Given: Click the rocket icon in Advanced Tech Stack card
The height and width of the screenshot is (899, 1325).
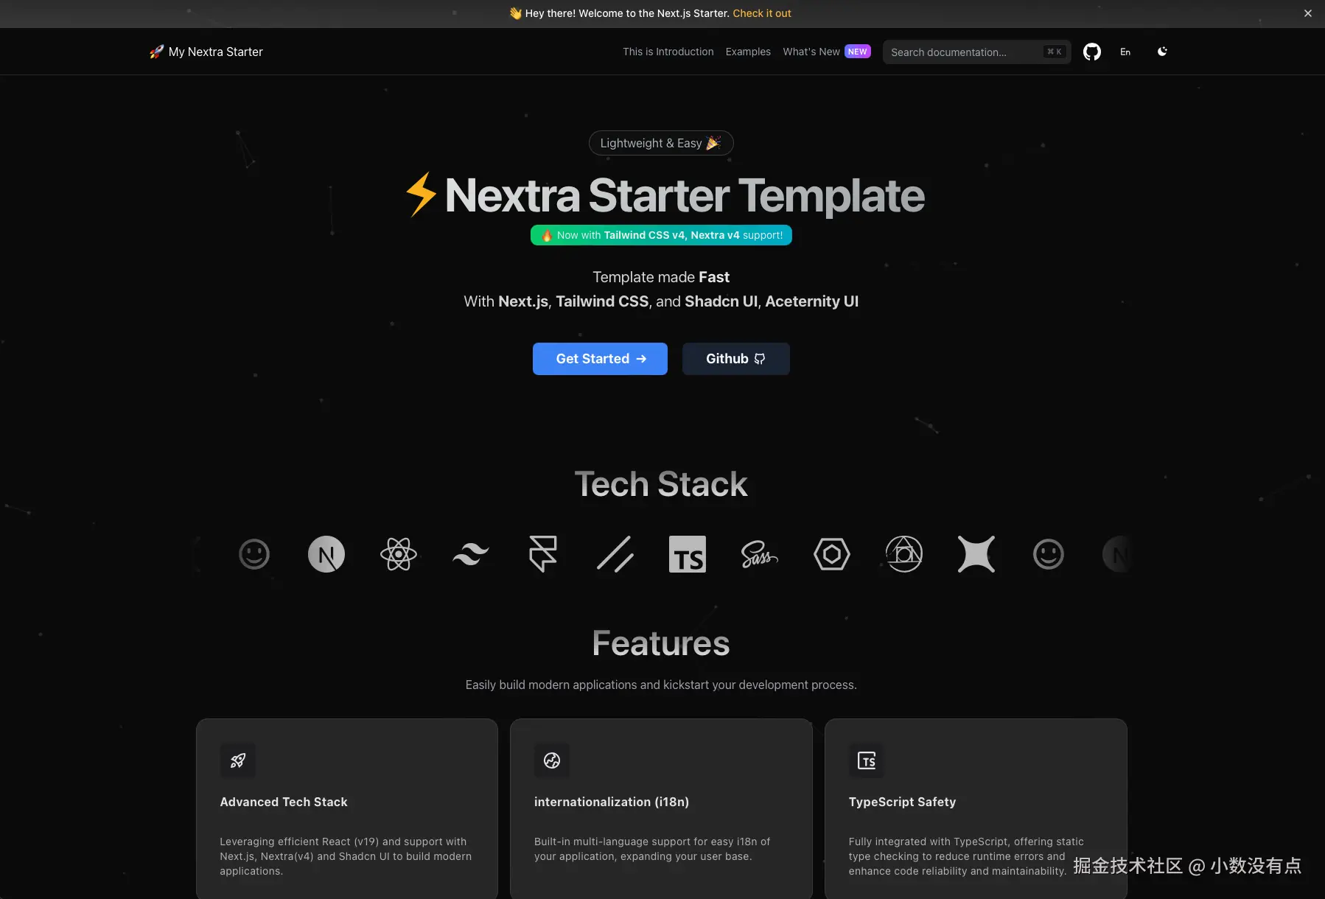Looking at the screenshot, I should point(238,760).
